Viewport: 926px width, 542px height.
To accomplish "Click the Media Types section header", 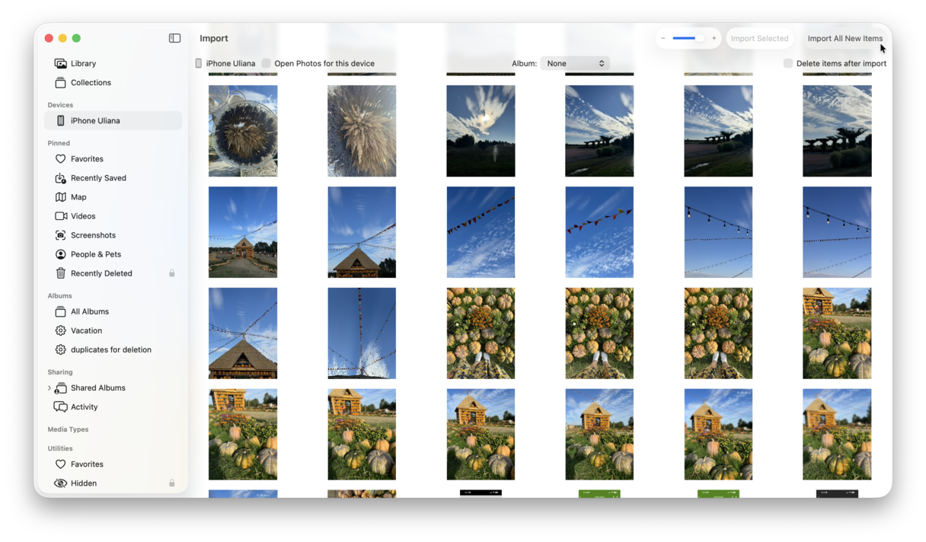I will 68,429.
